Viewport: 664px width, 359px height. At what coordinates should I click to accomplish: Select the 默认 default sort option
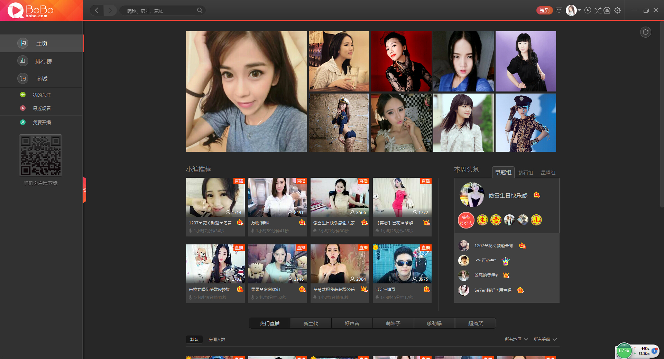[194, 339]
